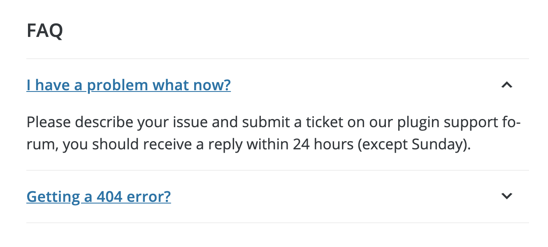Click 'what now?' in the first question

click(192, 85)
